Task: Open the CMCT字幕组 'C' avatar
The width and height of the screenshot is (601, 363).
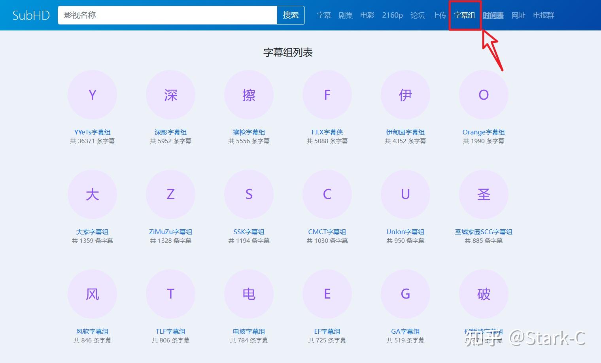Action: coord(327,194)
